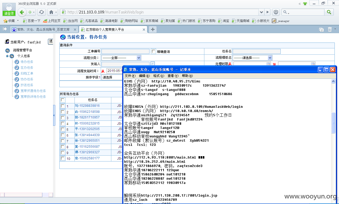339x204 pixels.
Task: Click the 流程管理平台 root node
Action: [23, 50]
